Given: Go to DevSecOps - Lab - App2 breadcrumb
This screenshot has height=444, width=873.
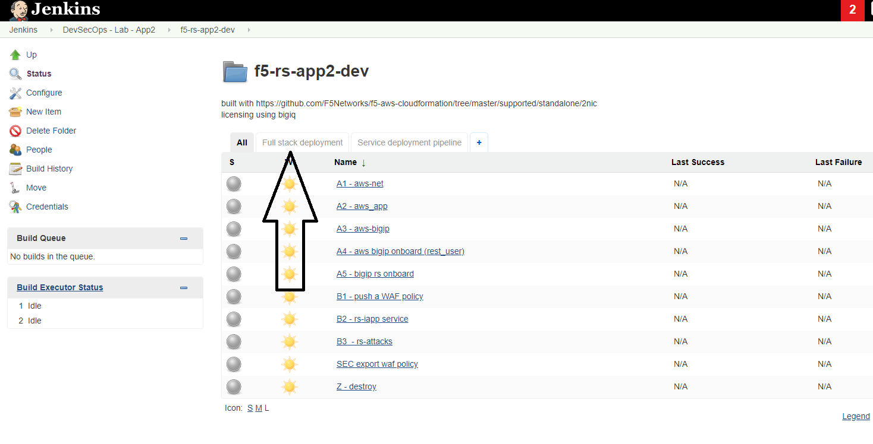Looking at the screenshot, I should coord(109,30).
